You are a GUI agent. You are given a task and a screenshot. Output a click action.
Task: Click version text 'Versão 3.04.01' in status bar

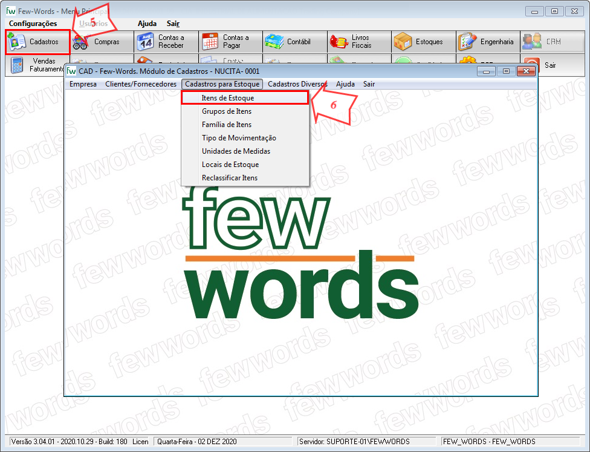(x=33, y=442)
